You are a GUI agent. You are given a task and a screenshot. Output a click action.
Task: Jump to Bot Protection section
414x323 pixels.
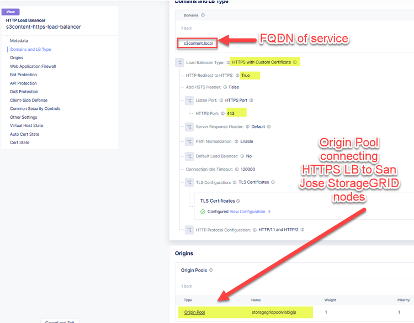point(24,75)
